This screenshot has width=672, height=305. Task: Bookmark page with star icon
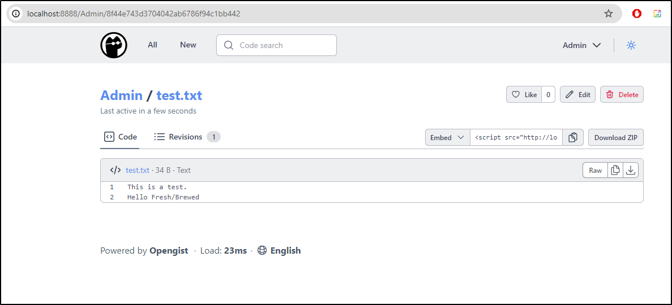point(608,14)
